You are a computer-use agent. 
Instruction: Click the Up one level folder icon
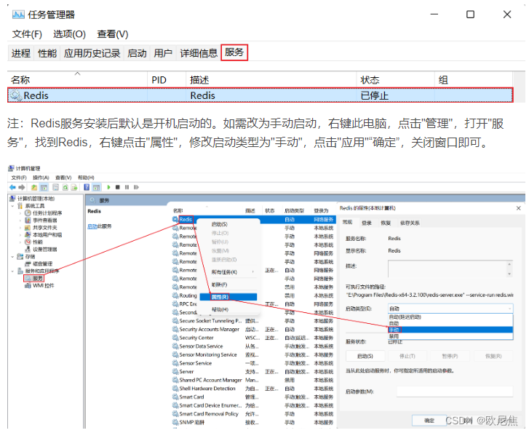click(x=34, y=187)
